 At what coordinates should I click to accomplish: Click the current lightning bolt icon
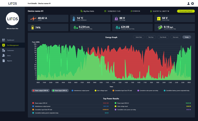pos(33,19)
